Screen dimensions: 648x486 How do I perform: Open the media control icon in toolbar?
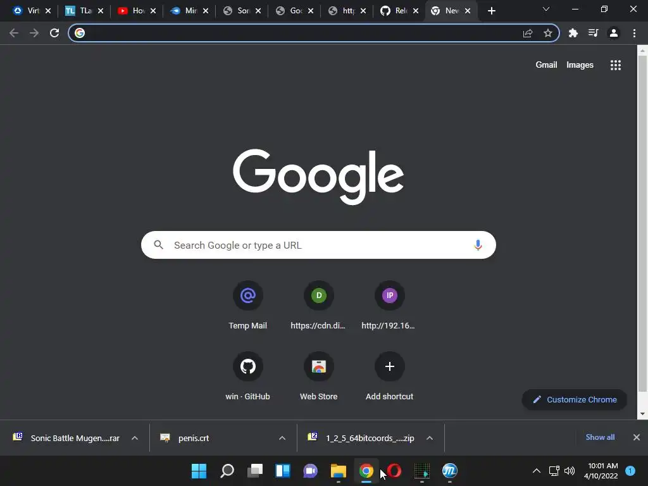(x=593, y=33)
